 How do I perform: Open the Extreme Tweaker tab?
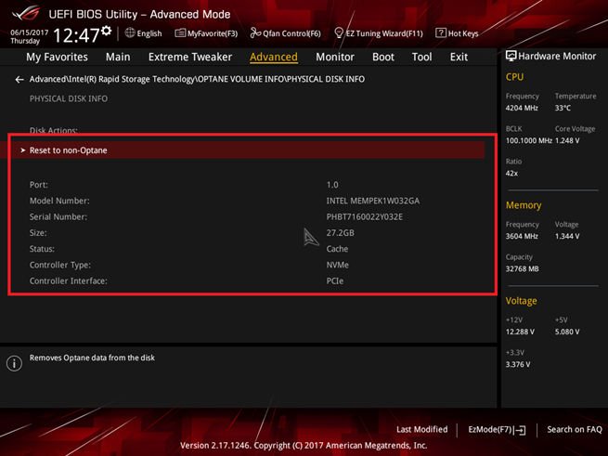point(190,57)
